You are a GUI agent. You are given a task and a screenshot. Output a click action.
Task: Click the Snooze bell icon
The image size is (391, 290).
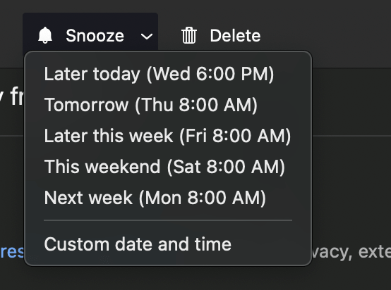45,35
